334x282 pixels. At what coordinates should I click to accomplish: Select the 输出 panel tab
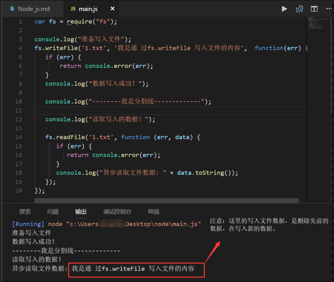81,211
